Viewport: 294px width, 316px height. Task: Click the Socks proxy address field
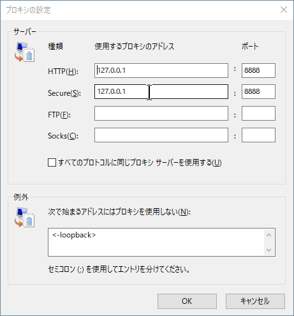pyautogui.click(x=161, y=135)
